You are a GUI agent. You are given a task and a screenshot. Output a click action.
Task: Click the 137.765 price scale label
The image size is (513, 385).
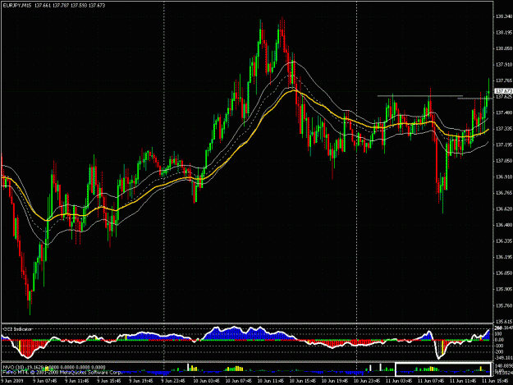pos(504,80)
